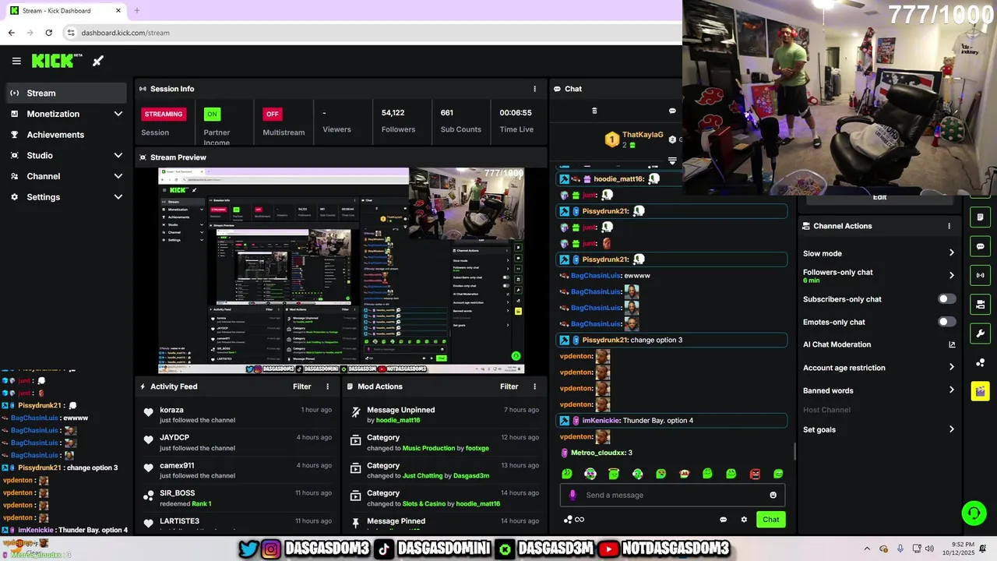Insert the red angry face emote
This screenshot has width=997, height=561.
[754, 474]
